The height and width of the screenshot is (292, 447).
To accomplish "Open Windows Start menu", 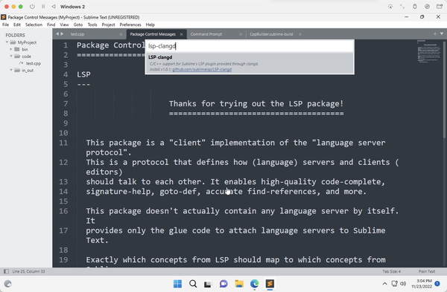I will [x=177, y=284].
